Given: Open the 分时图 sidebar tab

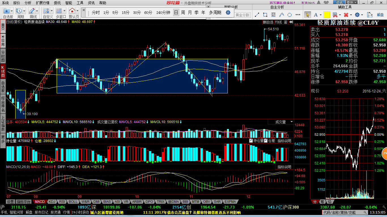Looking at the screenshot, I should pyautogui.click(x=3, y=56).
